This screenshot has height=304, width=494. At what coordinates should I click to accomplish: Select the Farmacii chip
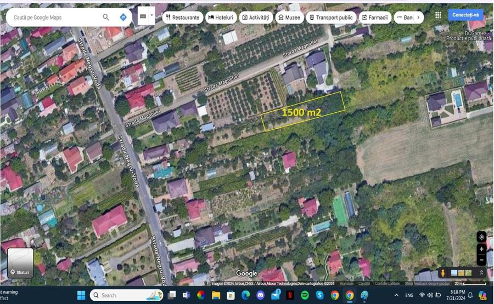[375, 18]
